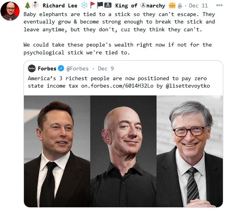This screenshot has width=226, height=210.
Task: Open the @lisettevoytko mention
Action: point(188,86)
